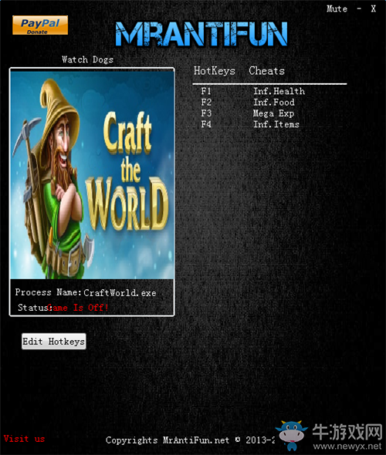
Task: Open the Edit Hotkeys button
Action: (54, 341)
